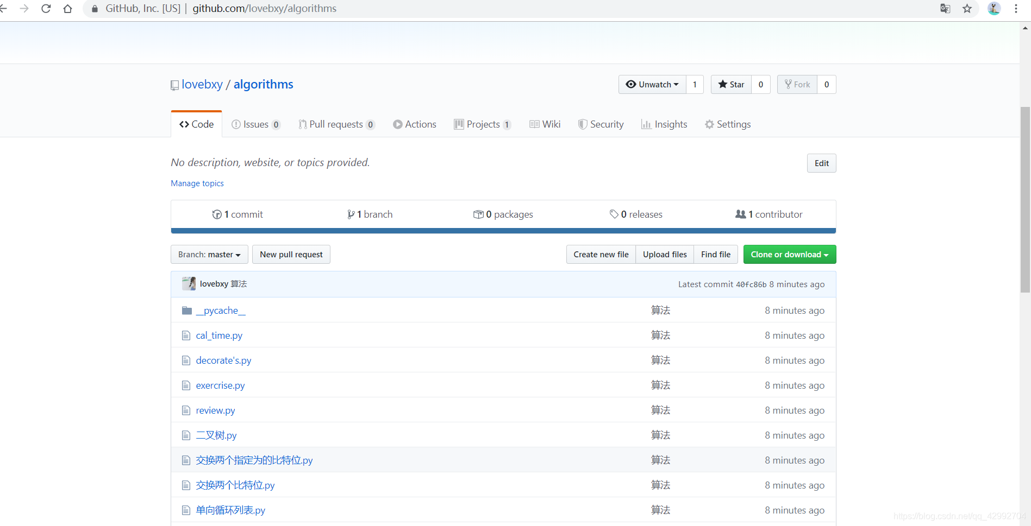
Task: Open the 1 contributor link
Action: point(769,214)
